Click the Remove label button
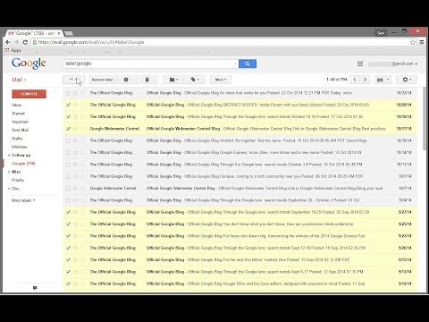 coord(102,80)
